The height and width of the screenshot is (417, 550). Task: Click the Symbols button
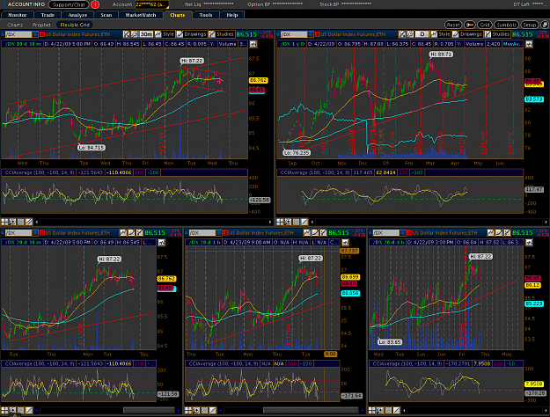tap(506, 25)
